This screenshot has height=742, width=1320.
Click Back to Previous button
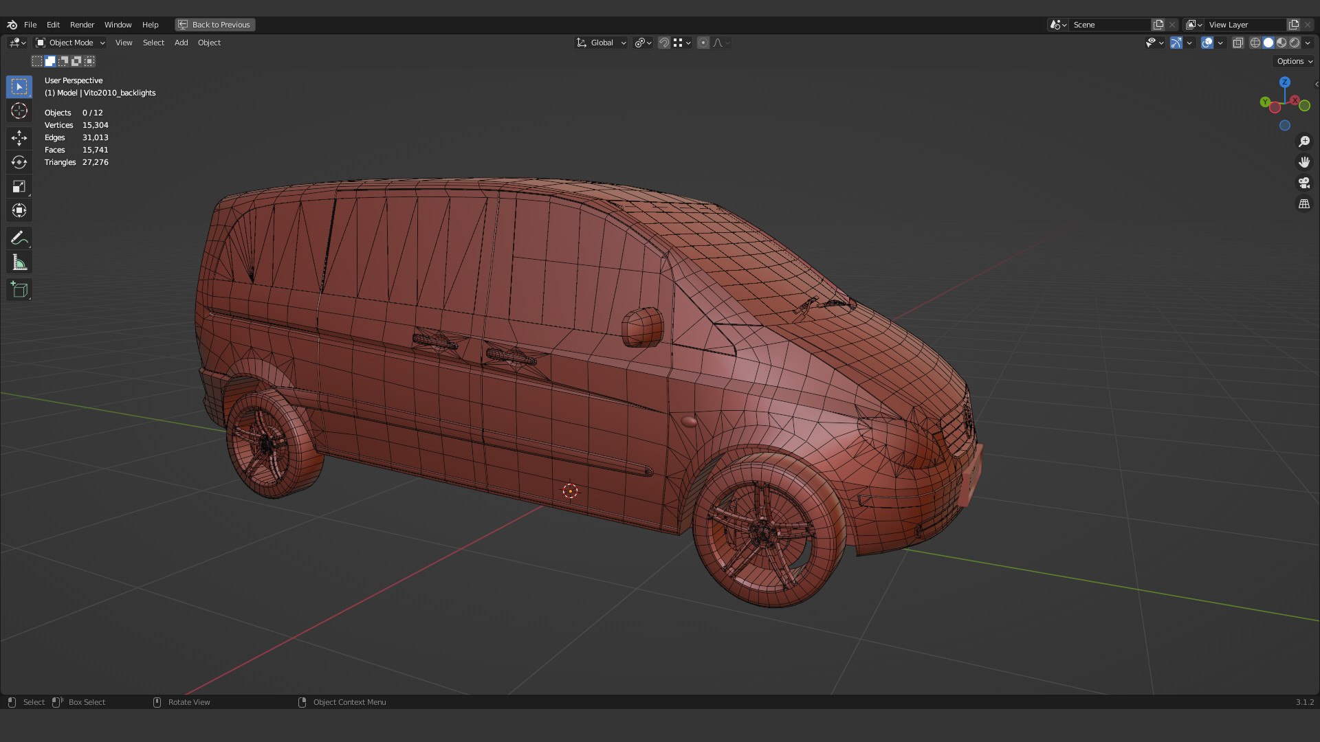214,25
